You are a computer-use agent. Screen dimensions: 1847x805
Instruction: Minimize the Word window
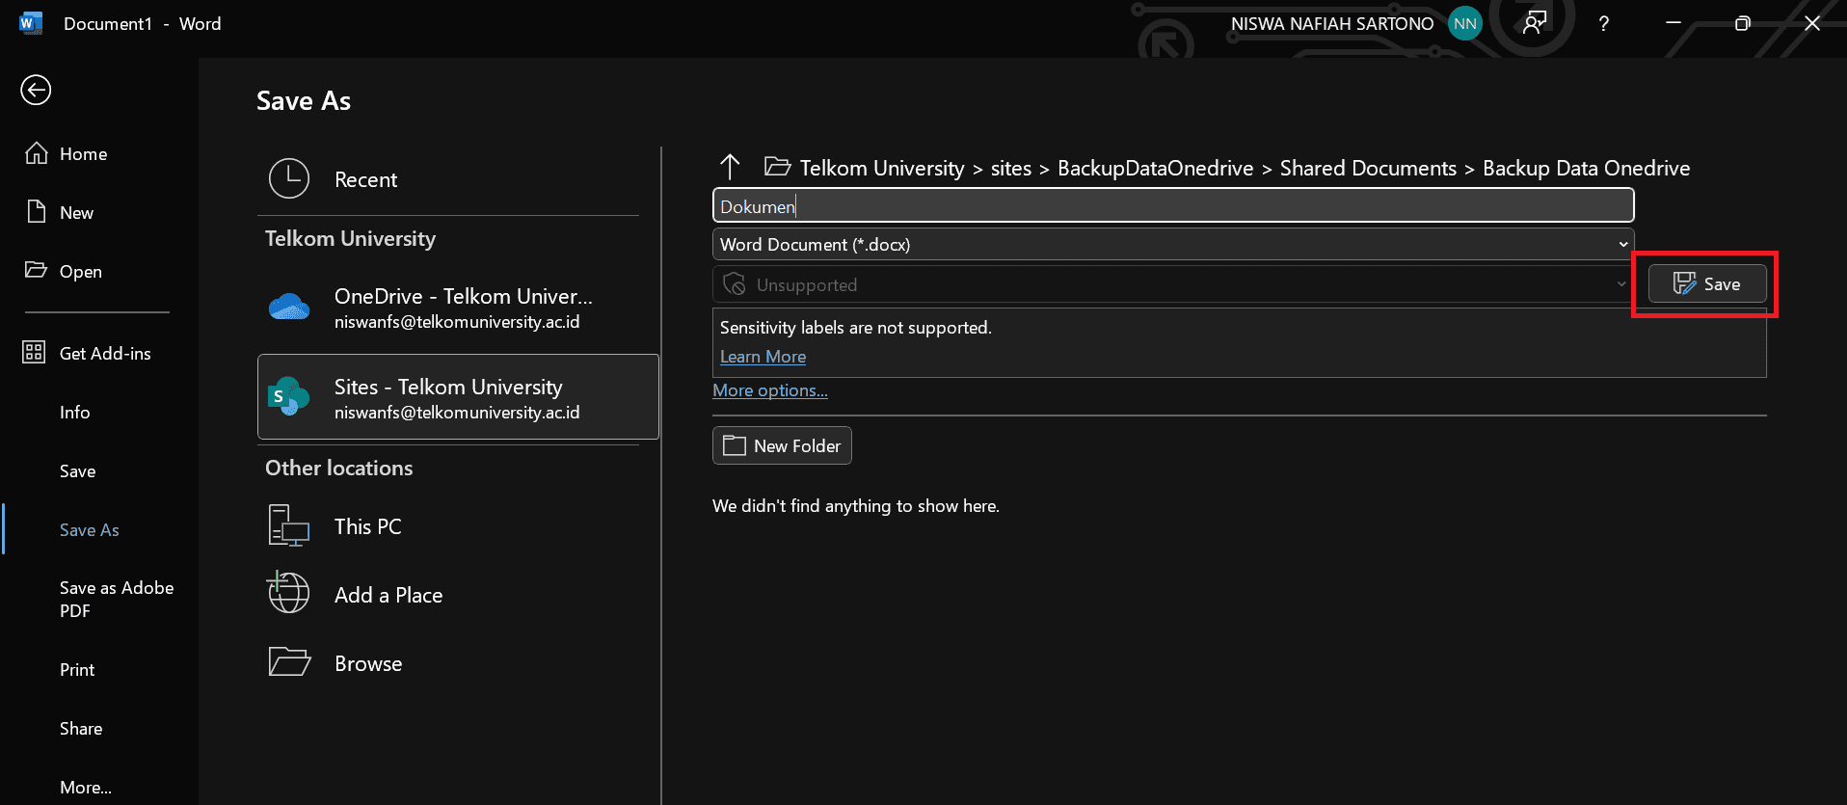point(1673,23)
